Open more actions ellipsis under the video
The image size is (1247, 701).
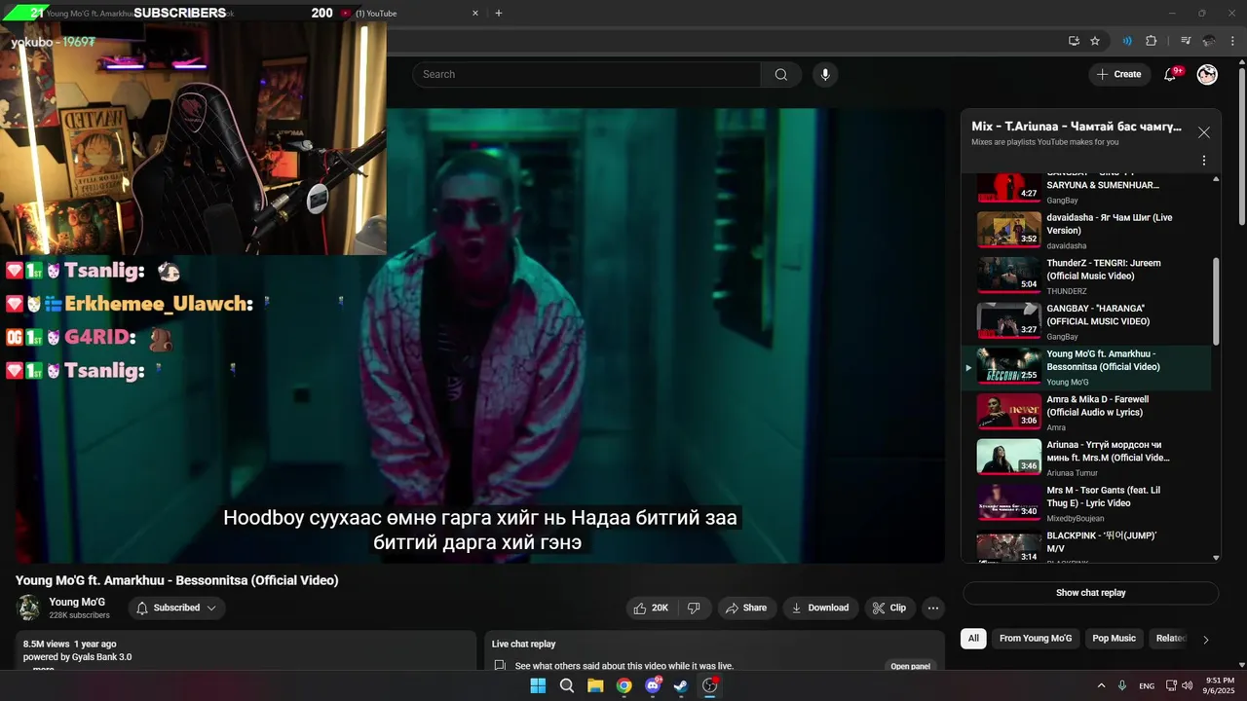click(x=932, y=608)
